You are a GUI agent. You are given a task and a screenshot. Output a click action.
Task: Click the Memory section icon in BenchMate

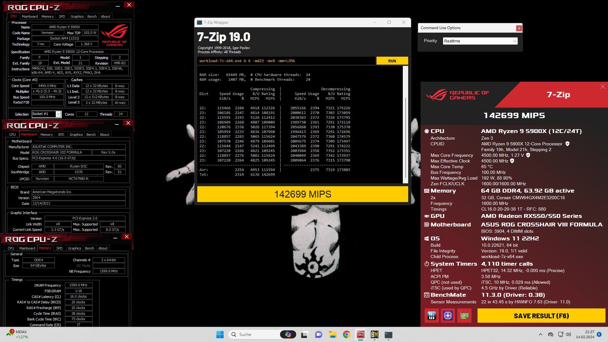coord(427,191)
